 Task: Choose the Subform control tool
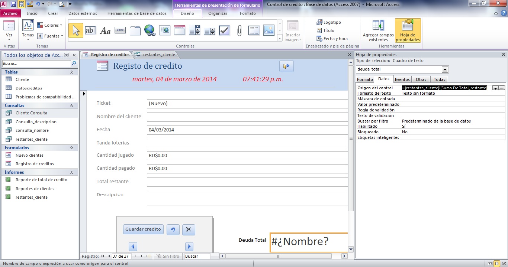tap(254, 30)
